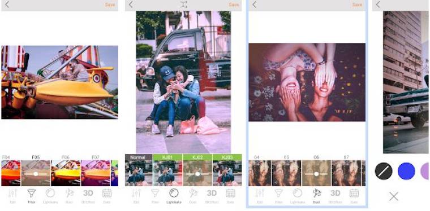Apply the F07 filter thumbnail
430x211 pixels.
point(96,173)
